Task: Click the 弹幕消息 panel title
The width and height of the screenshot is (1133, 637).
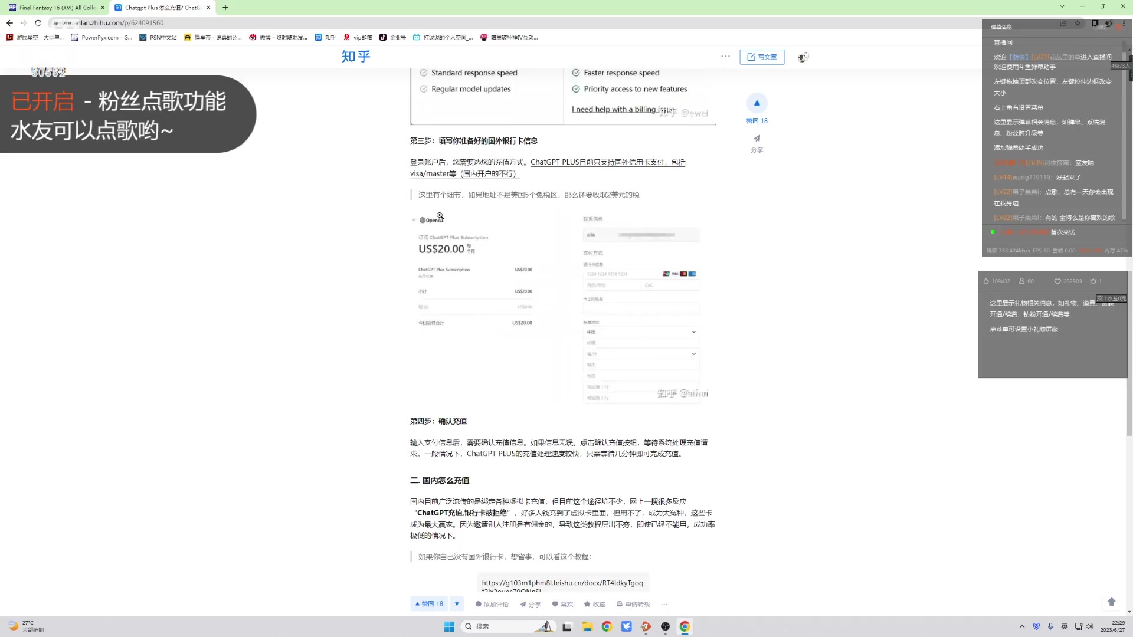Action: point(1001,27)
